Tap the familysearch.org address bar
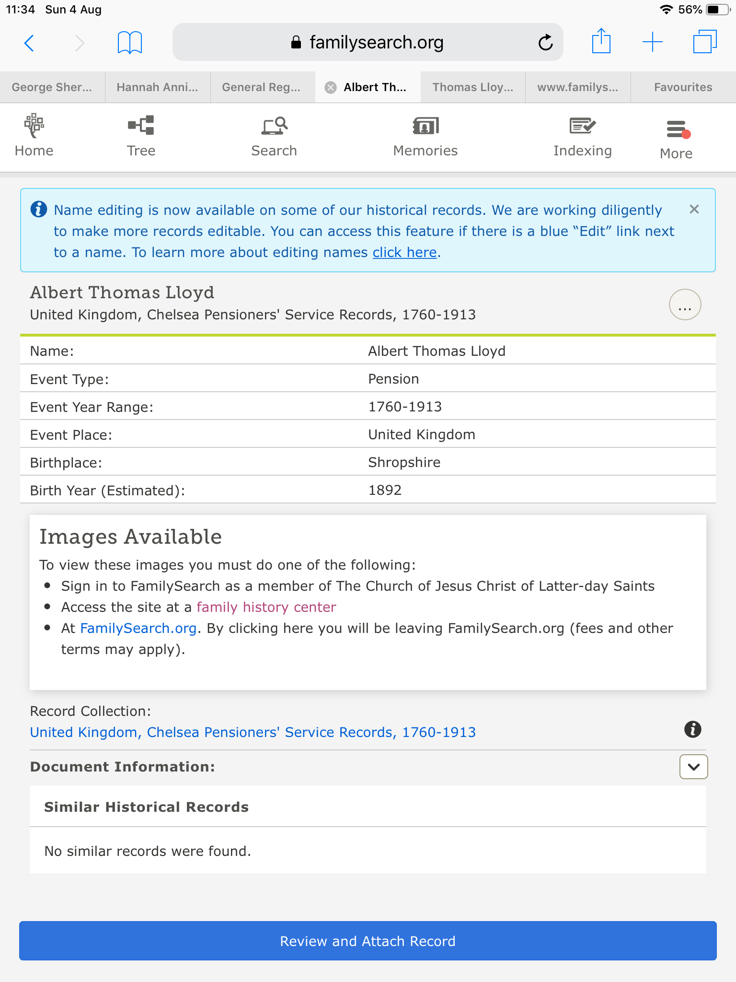The image size is (736, 982). (368, 42)
